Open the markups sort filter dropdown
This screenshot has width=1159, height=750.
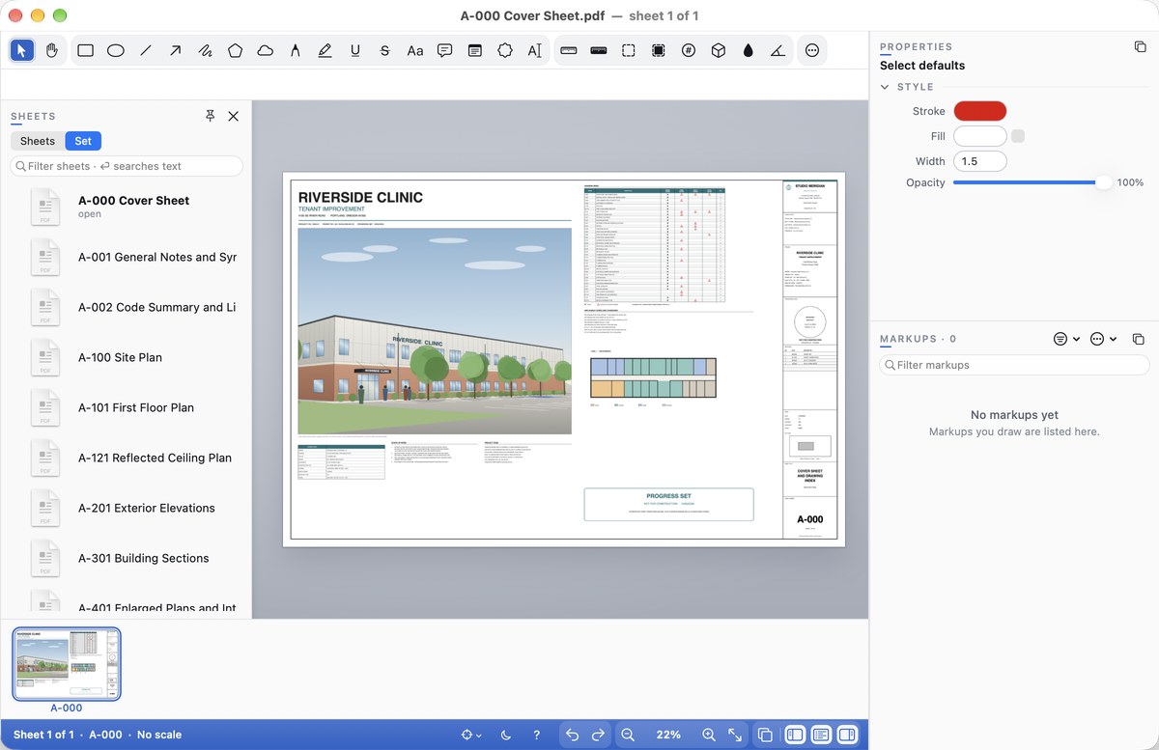click(1065, 339)
